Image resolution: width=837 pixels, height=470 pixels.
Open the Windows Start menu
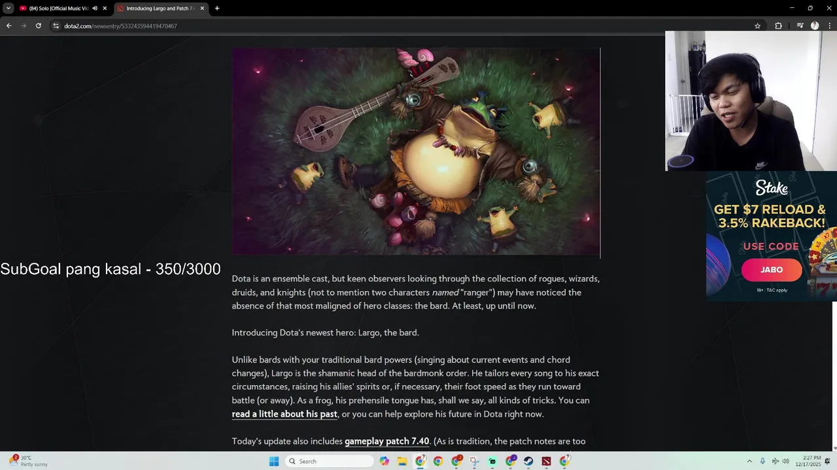point(274,462)
